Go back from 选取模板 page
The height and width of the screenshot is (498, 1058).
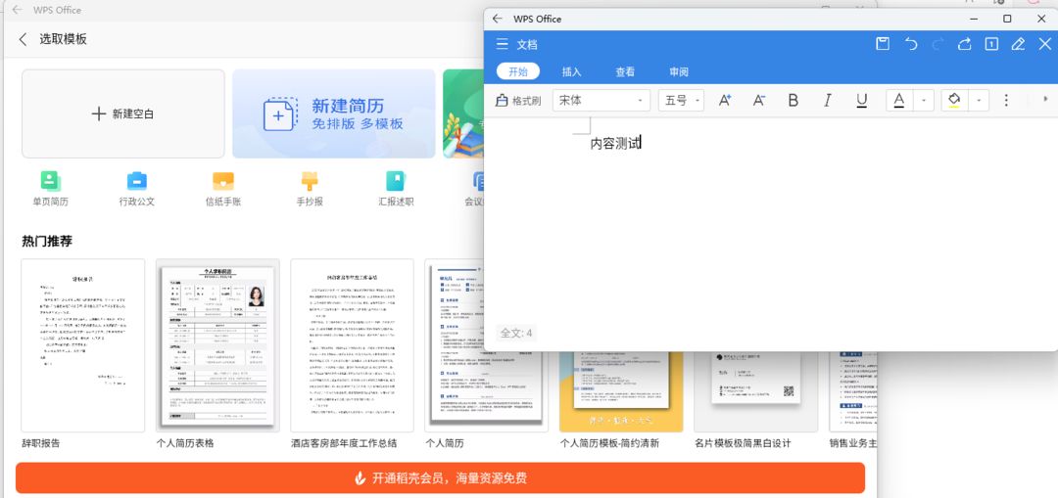point(23,39)
